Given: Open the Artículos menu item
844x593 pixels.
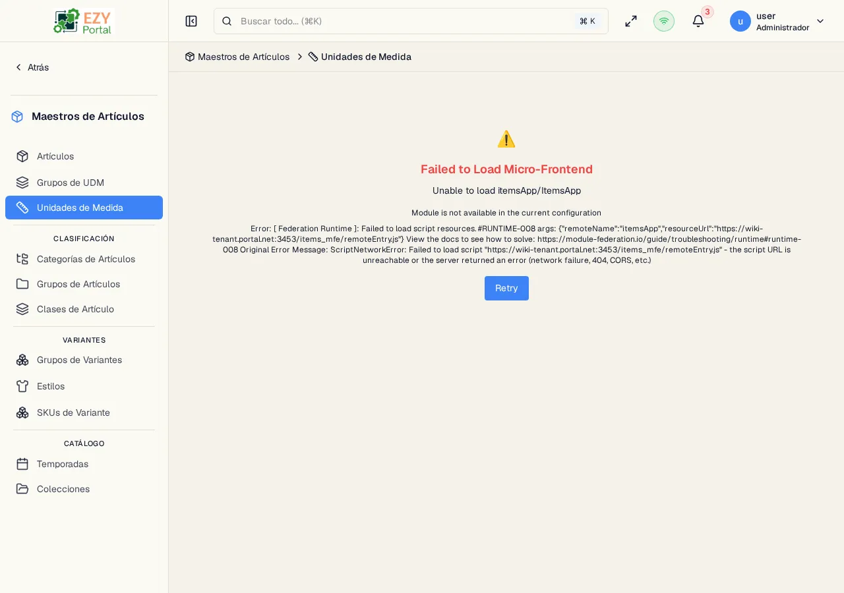Looking at the screenshot, I should click(x=84, y=156).
